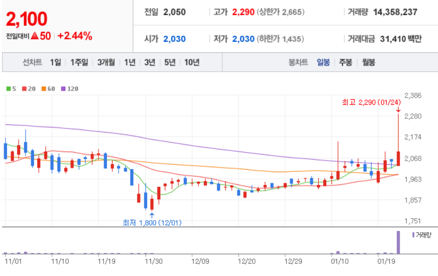The height and width of the screenshot is (276, 438).
Task: Click the 거래대금 value 31,410 백만
Action: pyautogui.click(x=401, y=39)
